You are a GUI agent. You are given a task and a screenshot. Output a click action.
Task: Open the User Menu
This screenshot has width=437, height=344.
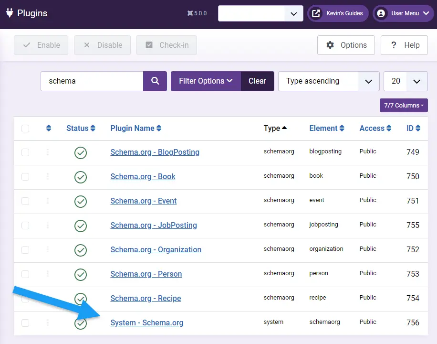tap(404, 13)
